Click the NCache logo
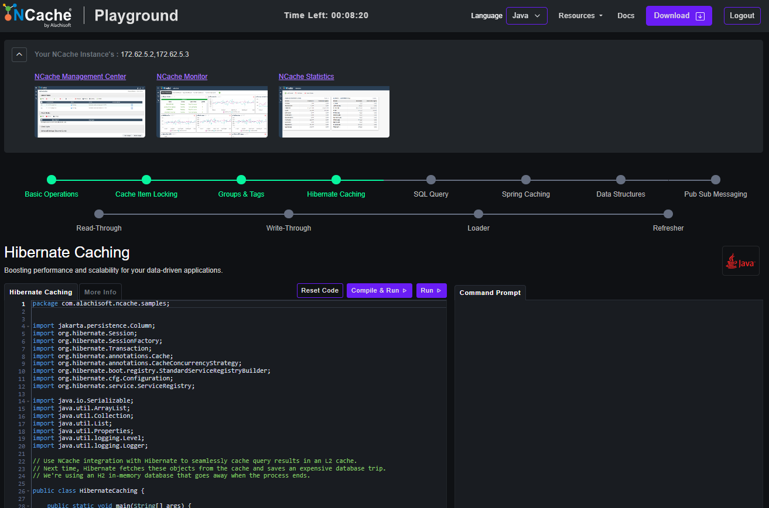 (x=38, y=16)
